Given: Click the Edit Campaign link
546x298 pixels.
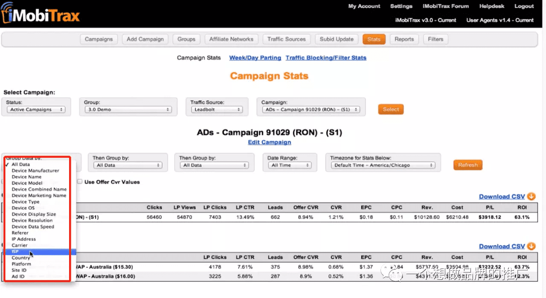Looking at the screenshot, I should [x=270, y=142].
